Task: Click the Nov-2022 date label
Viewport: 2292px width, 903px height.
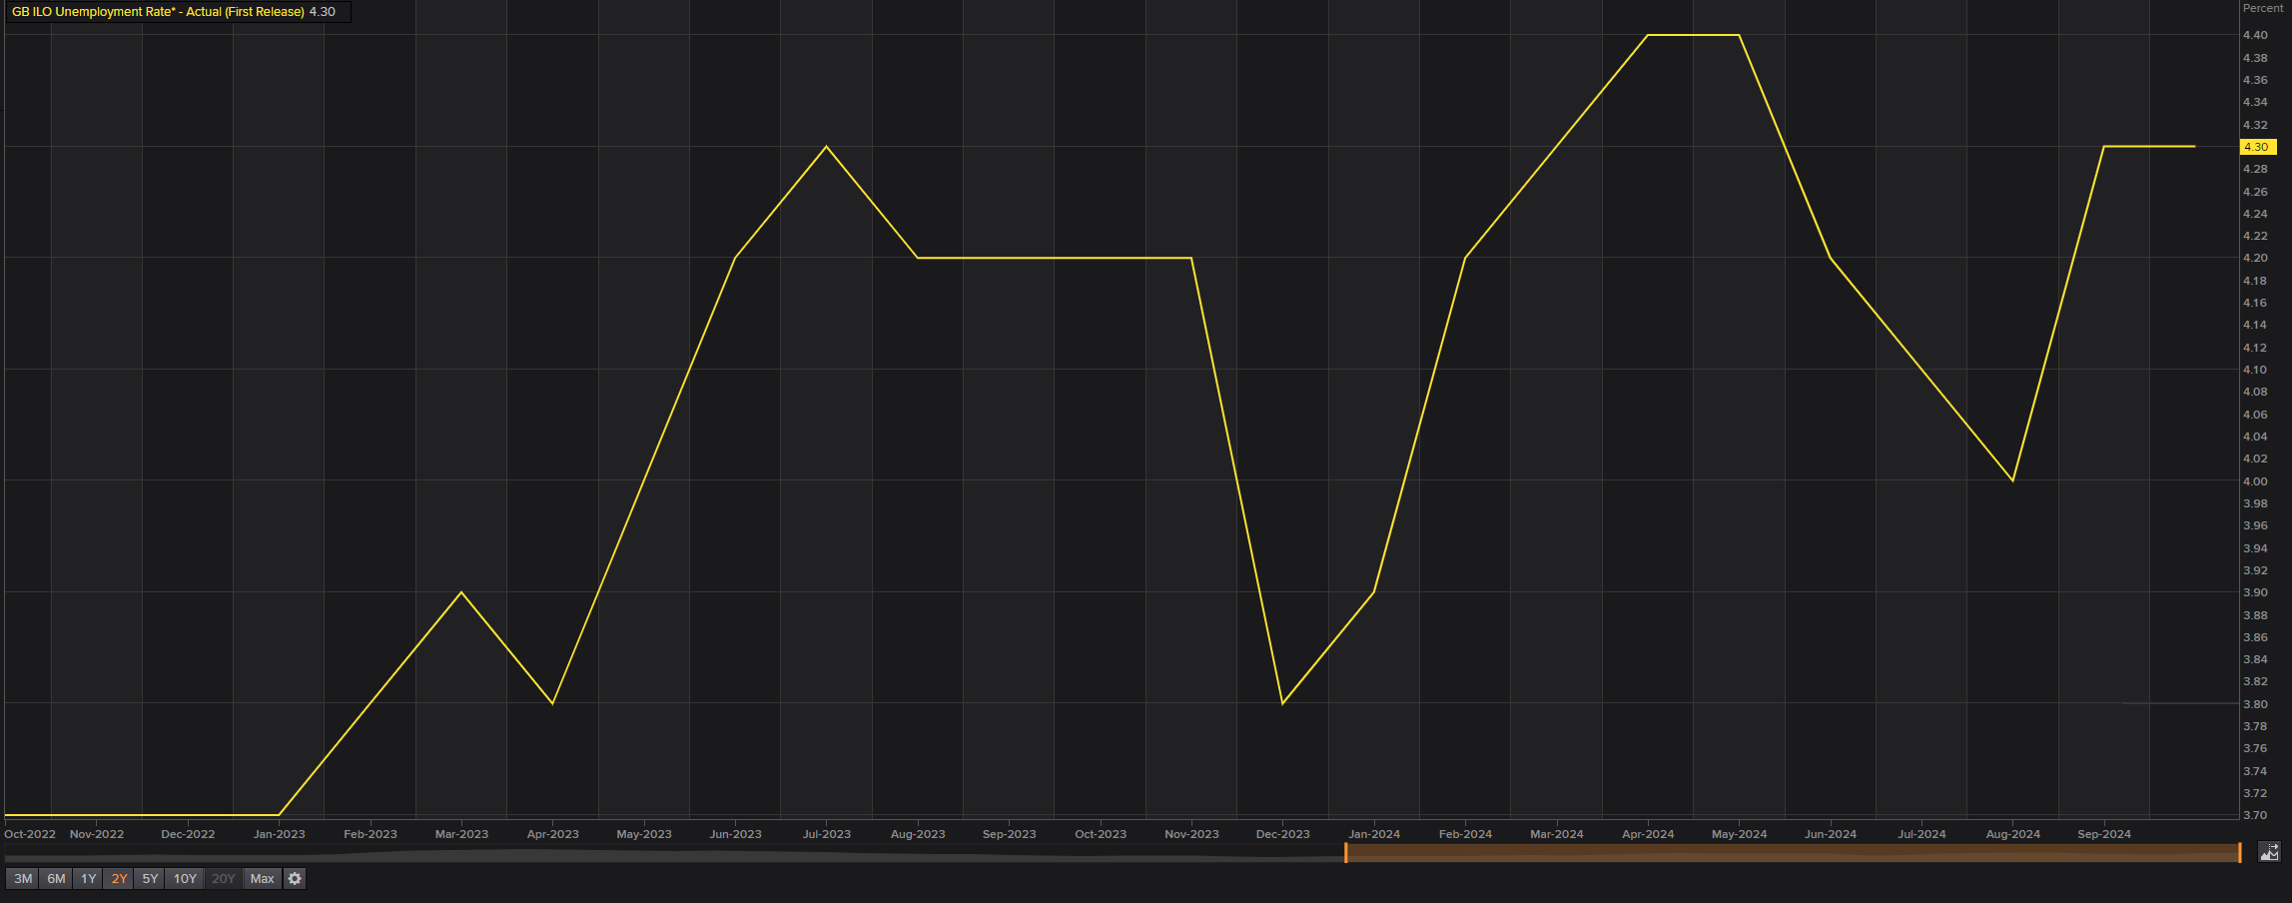Action: click(x=97, y=834)
